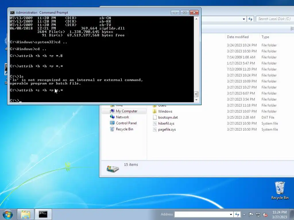294x220 pixels.
Task: Select the Windows folder icon in file list
Action: click(155, 111)
